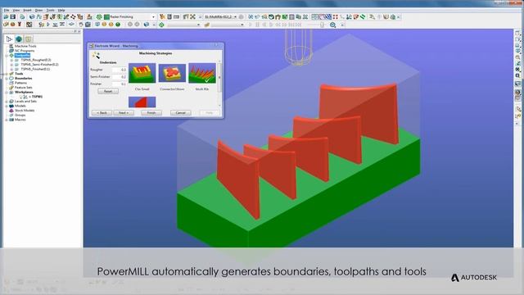Open the File menu

pyautogui.click(x=7, y=11)
